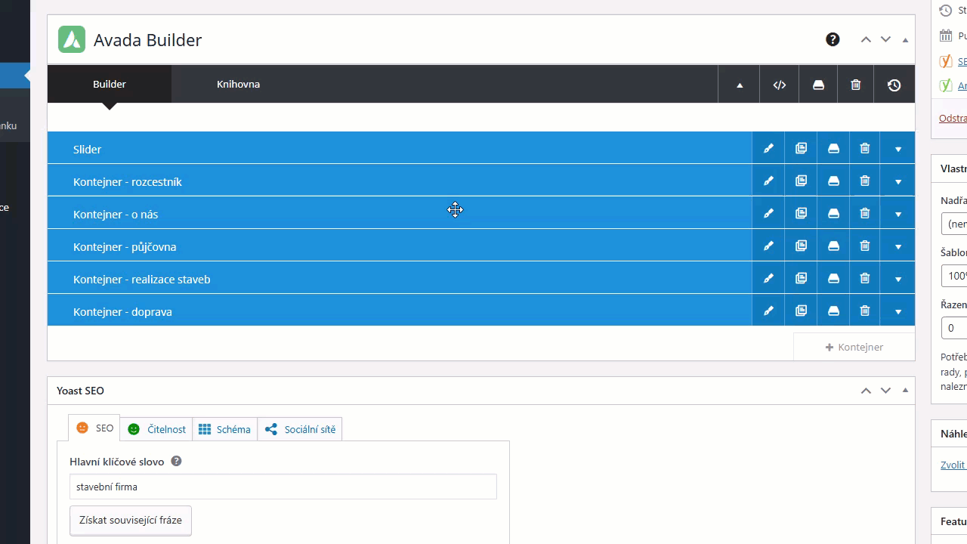Toggle collapse of Yoast SEO panel
This screenshot has height=544, width=967.
905,391
